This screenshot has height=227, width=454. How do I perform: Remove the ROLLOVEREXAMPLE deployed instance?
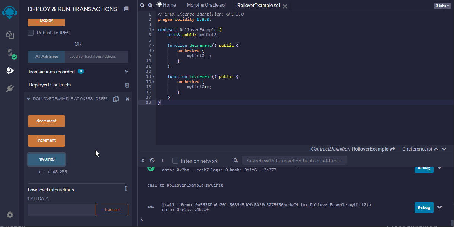[128, 99]
